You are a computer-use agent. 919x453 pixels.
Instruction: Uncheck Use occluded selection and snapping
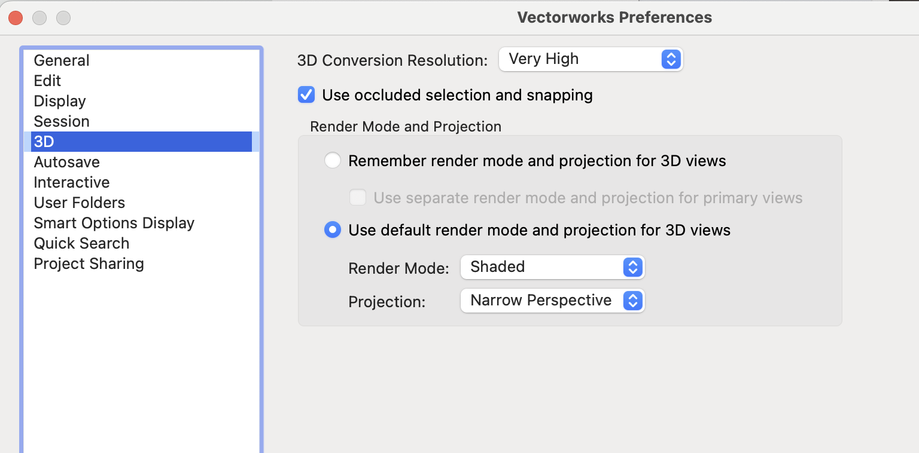pos(306,95)
